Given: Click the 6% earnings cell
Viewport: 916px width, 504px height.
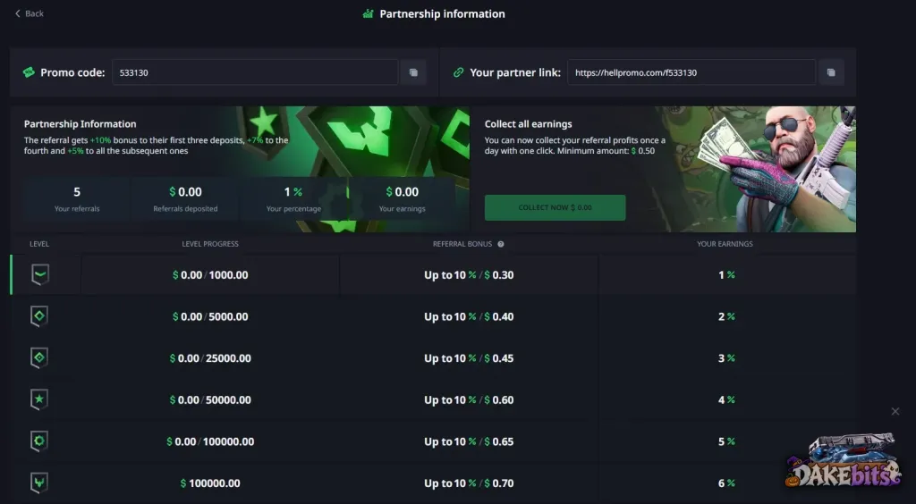Looking at the screenshot, I should [726, 483].
